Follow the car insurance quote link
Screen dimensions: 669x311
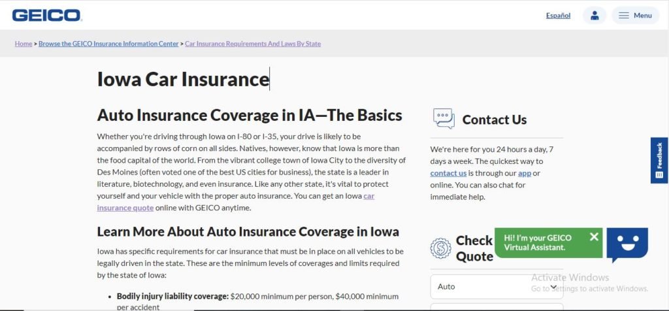pos(235,202)
